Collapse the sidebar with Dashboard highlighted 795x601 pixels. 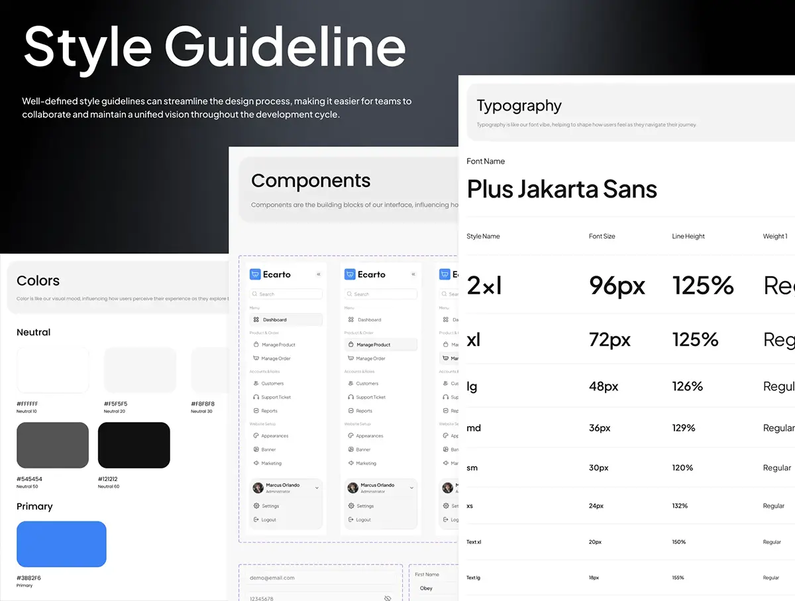point(319,274)
